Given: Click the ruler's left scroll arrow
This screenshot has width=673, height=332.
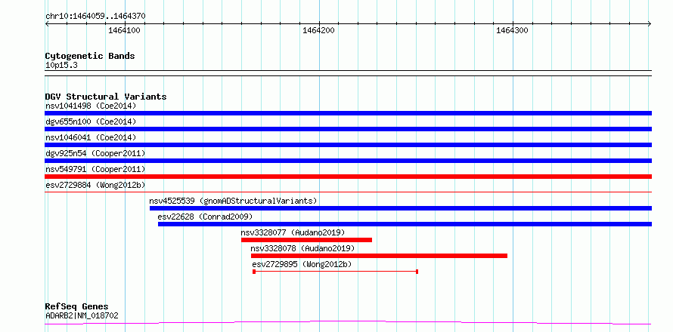Looking at the screenshot, I should (x=47, y=23).
